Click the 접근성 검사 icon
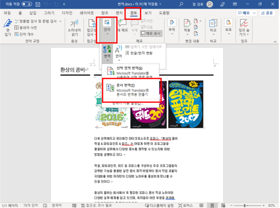Screen dimensions: 280x208 click(x=91, y=27)
